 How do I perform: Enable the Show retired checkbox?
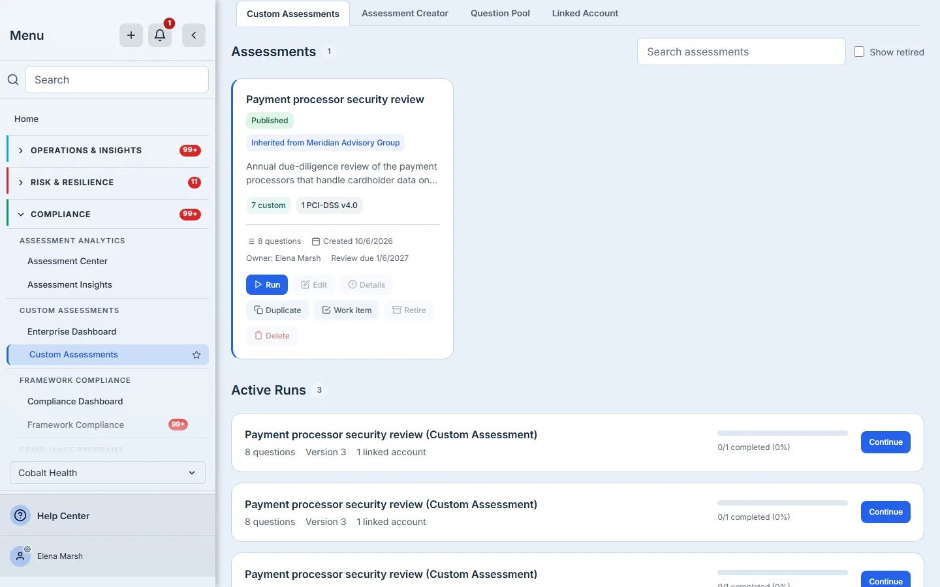coord(859,52)
